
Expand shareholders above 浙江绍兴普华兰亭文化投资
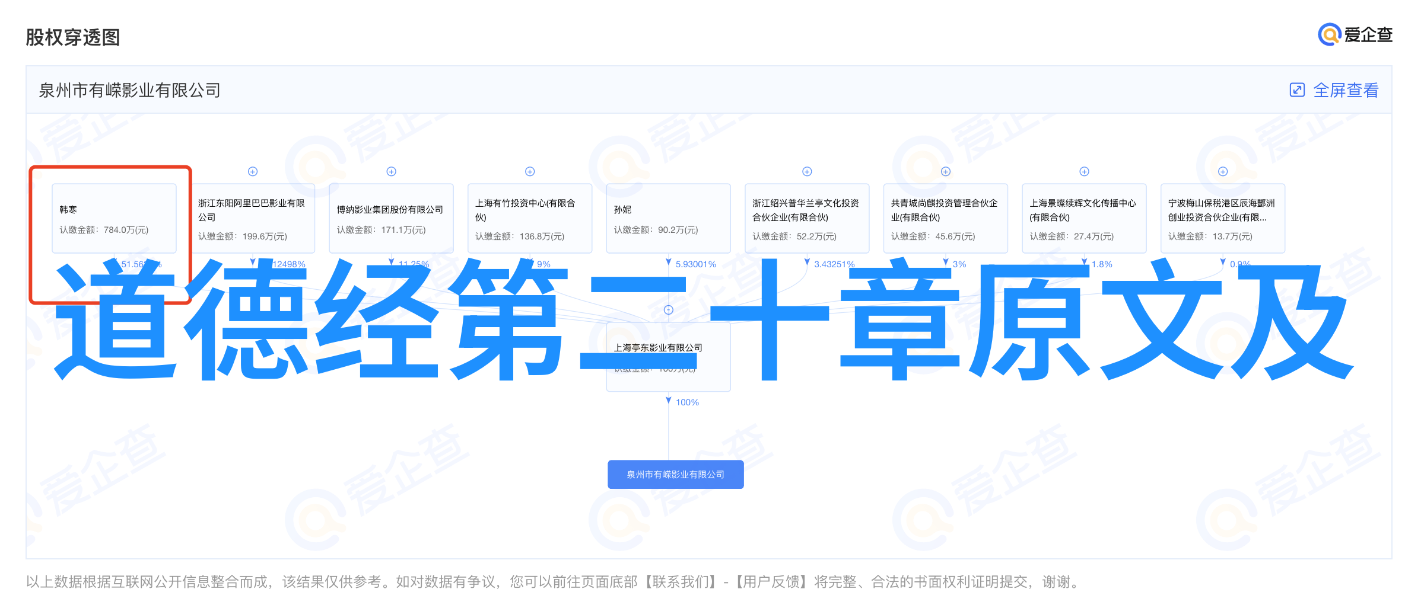[x=807, y=171]
